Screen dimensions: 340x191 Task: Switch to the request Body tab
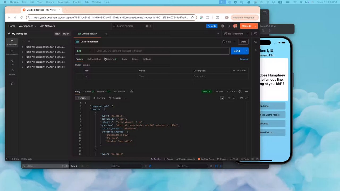click(x=125, y=59)
